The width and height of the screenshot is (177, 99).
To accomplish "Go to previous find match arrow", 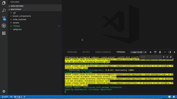I will [164, 57].
